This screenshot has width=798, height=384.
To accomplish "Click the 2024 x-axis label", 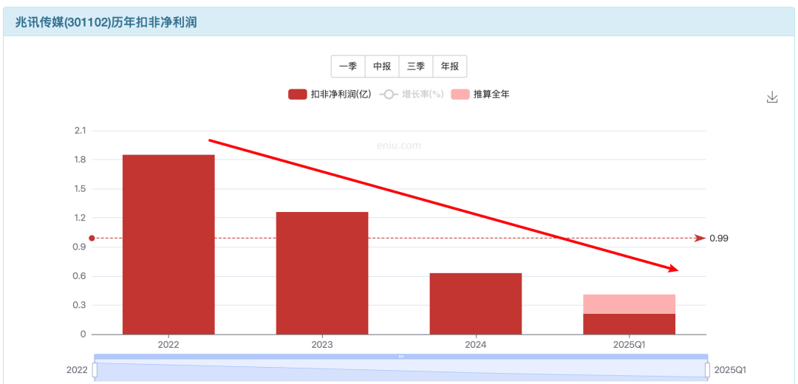I will (475, 344).
